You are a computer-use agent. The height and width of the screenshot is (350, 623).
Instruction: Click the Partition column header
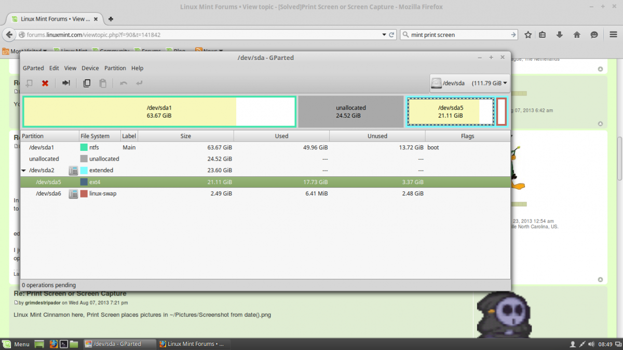50,136
